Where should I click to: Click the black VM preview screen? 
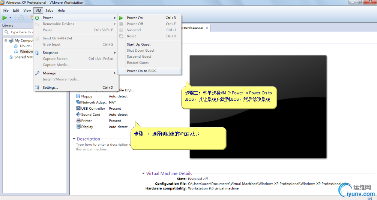[258, 107]
